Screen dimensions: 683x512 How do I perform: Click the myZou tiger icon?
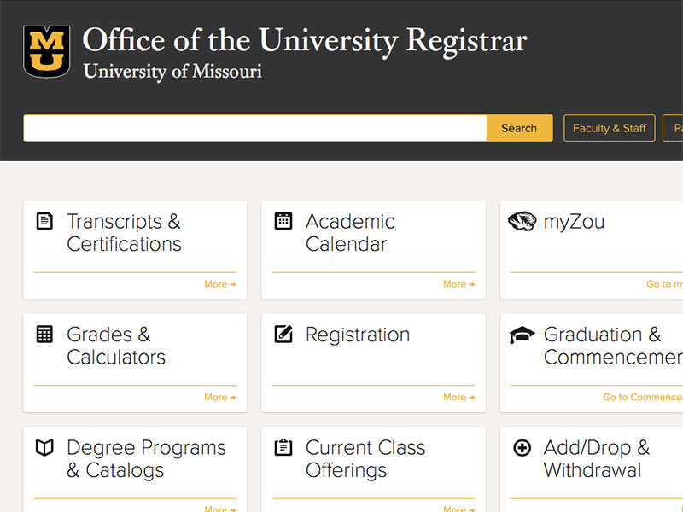click(x=522, y=222)
